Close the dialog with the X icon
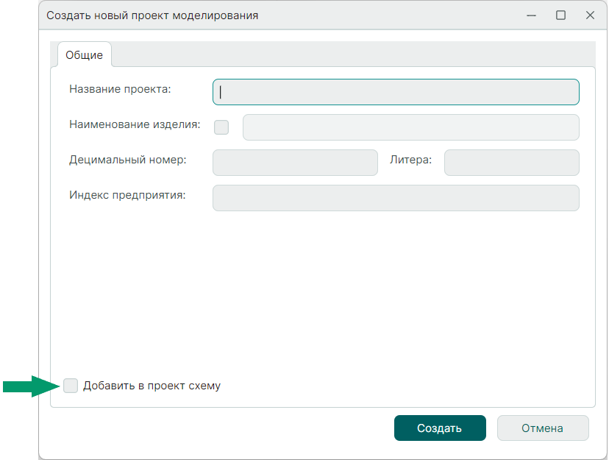Screen dimensions: 609x460 point(589,15)
